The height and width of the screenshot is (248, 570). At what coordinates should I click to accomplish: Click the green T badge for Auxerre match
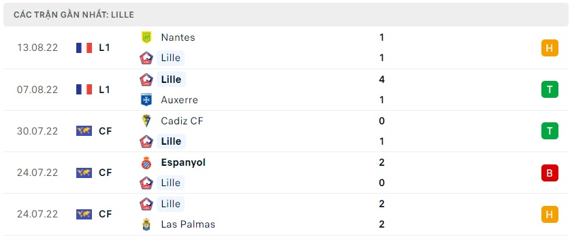550,90
